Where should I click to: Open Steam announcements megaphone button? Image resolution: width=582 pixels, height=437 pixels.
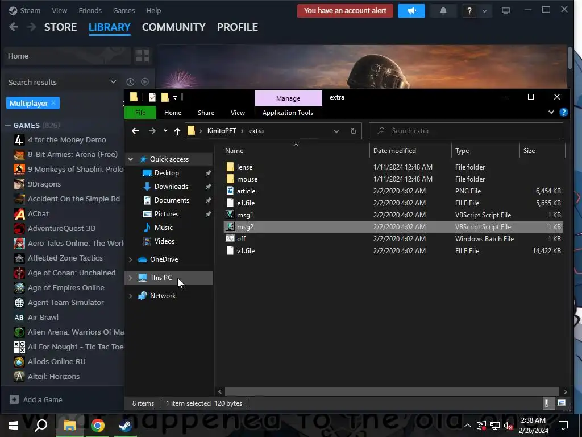point(411,11)
